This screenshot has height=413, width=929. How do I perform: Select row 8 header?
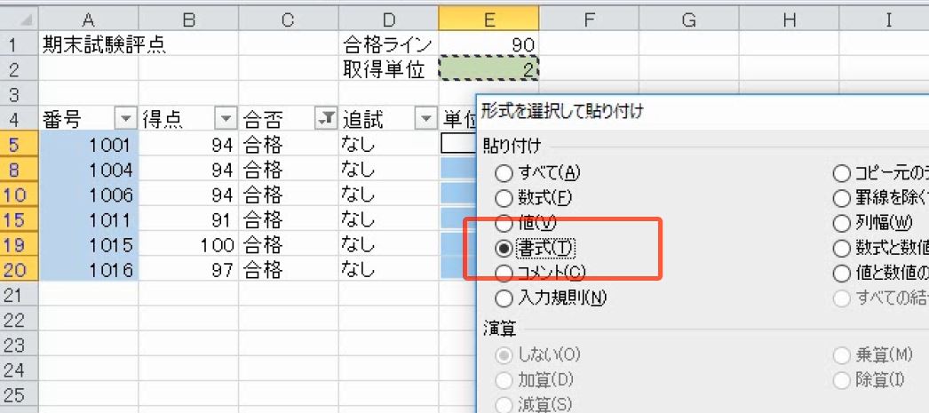coord(19,170)
